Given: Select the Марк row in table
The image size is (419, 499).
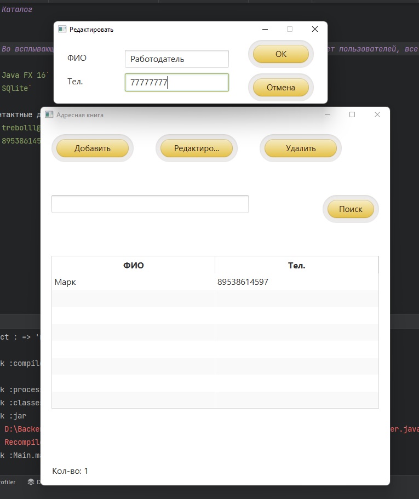Looking at the screenshot, I should point(215,282).
